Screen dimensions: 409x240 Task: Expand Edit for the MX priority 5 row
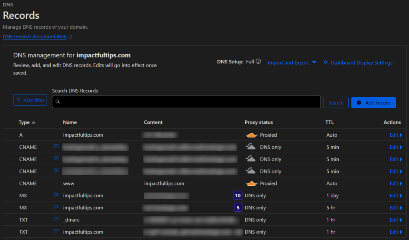point(396,208)
